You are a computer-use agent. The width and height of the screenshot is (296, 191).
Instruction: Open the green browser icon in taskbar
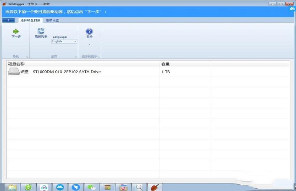click(28, 187)
